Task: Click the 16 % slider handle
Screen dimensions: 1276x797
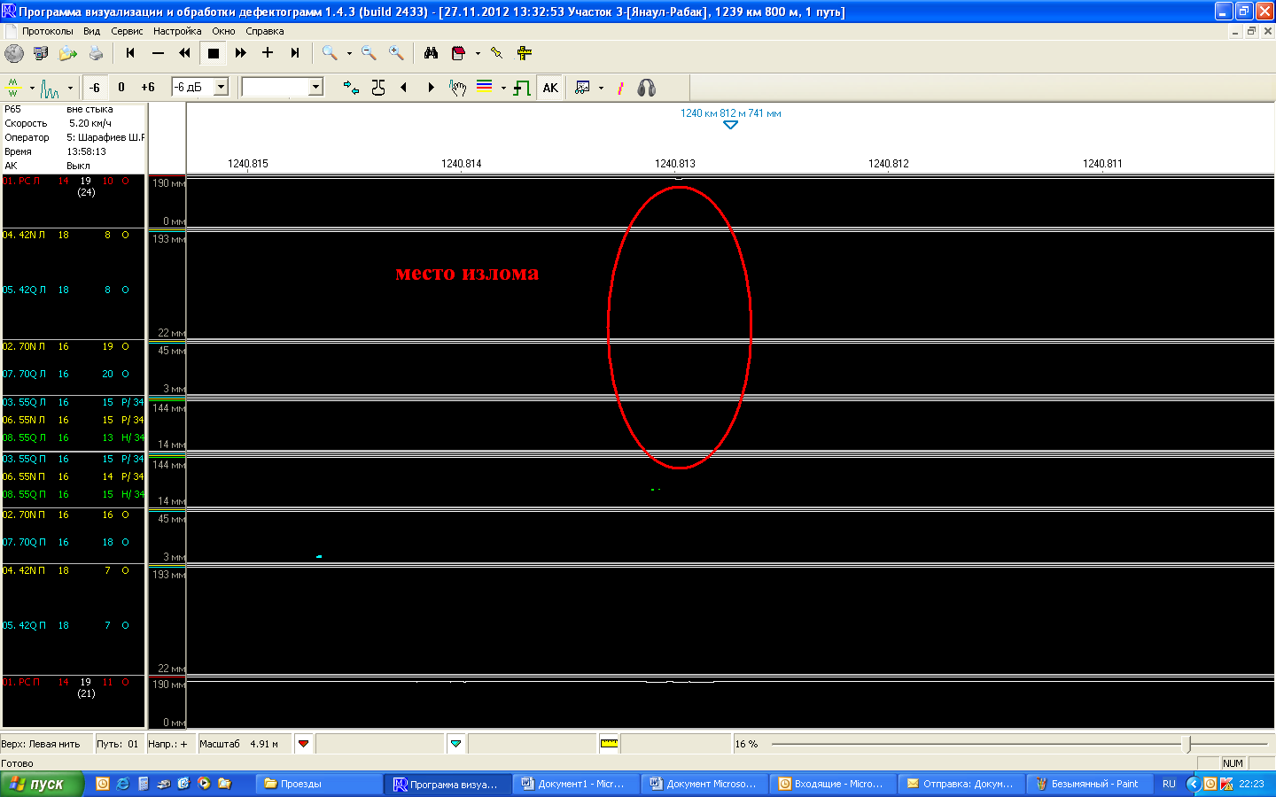Action: (1190, 744)
